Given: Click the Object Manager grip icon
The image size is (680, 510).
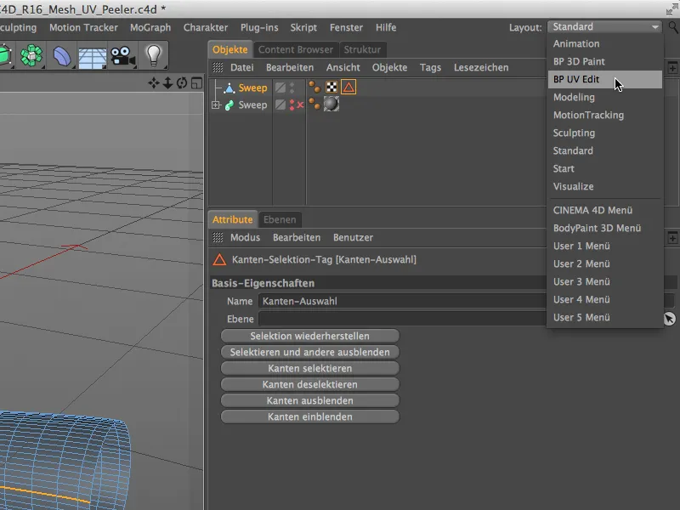Looking at the screenshot, I should [218, 67].
